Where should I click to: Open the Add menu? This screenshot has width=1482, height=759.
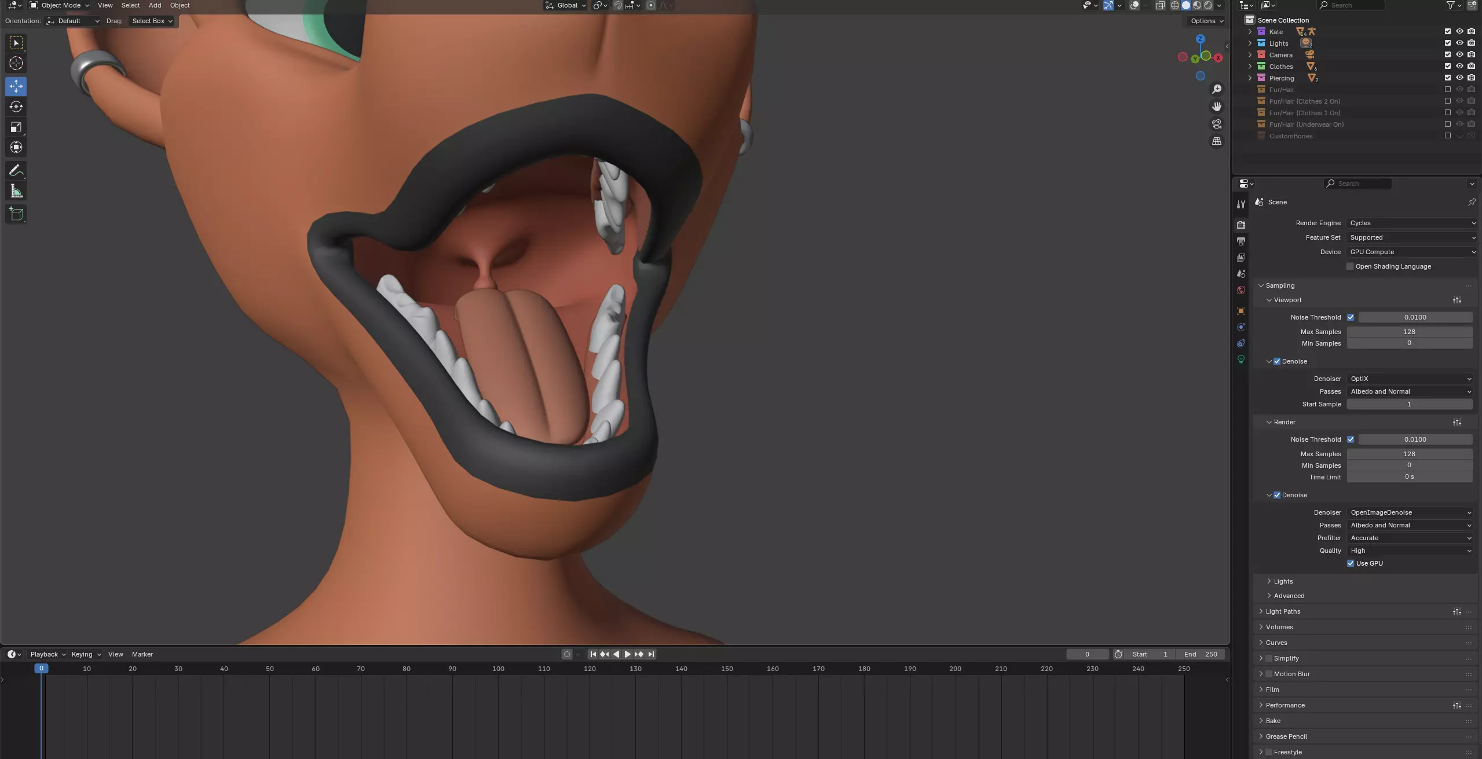(x=155, y=5)
